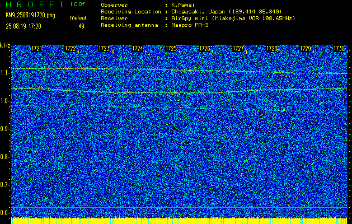
Task: Click the 1.1 kHz axis label
Action: pyautogui.click(x=4, y=73)
